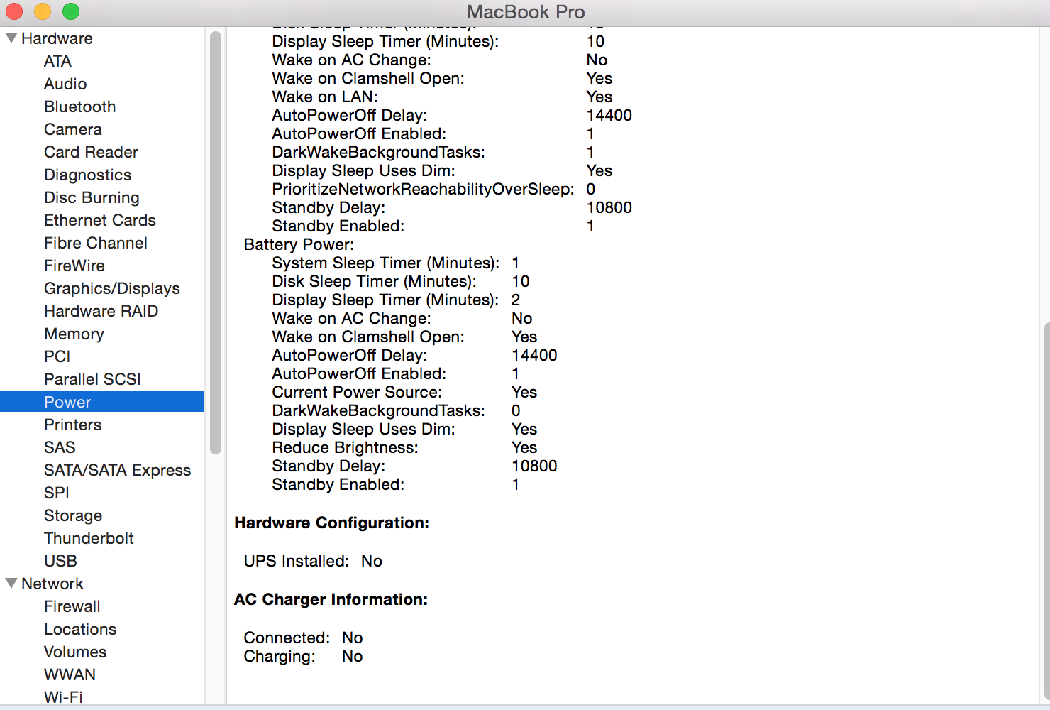1050x710 pixels.
Task: Select Camera in the sidebar
Action: tap(72, 129)
